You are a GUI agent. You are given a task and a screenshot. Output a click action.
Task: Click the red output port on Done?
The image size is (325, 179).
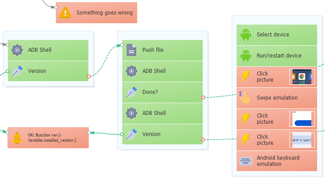coord(203,97)
